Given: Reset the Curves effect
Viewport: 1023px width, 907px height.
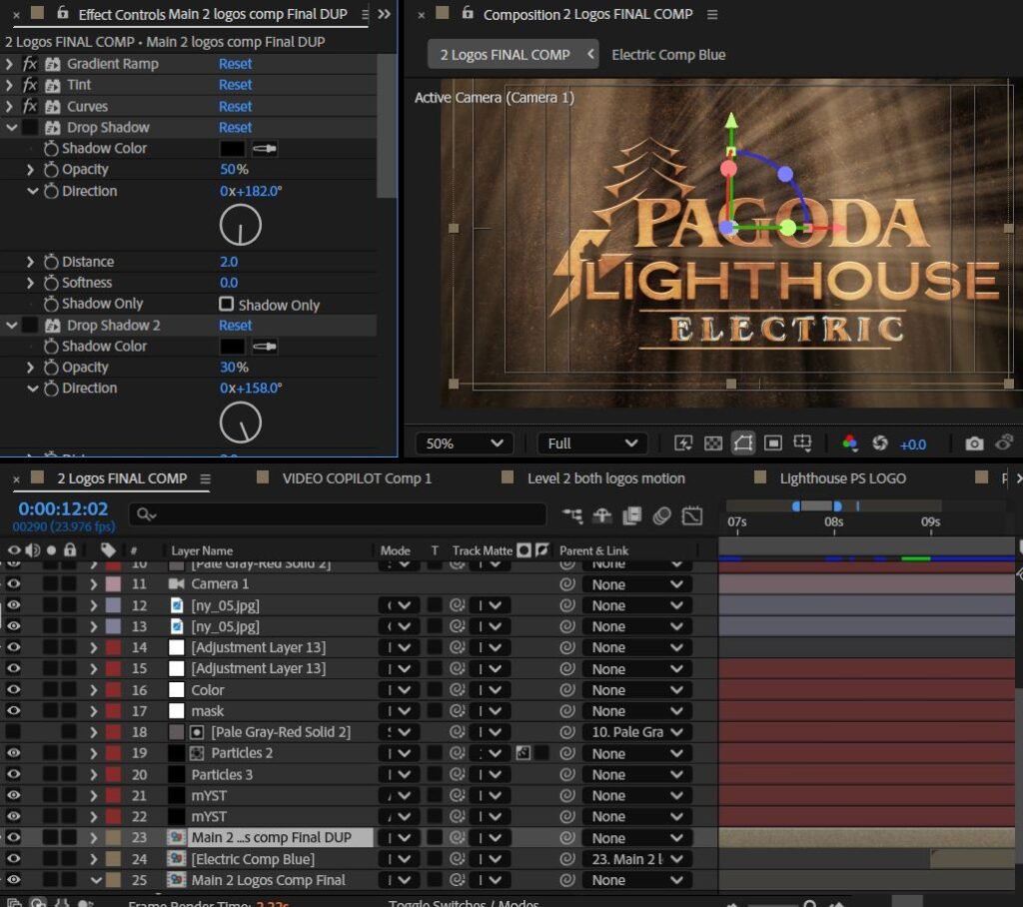Looking at the screenshot, I should [x=236, y=107].
